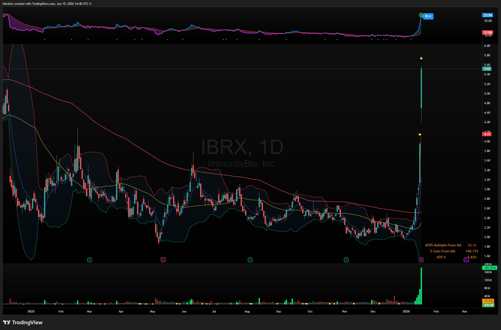Image resolution: width=501 pixels, height=330 pixels.
Task: Click the green 182.35M volume label
Action: 489,268
